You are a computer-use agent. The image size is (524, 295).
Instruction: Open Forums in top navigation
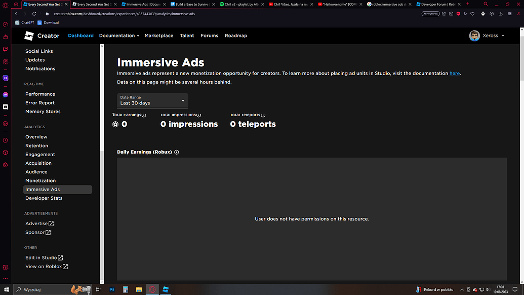click(x=209, y=36)
